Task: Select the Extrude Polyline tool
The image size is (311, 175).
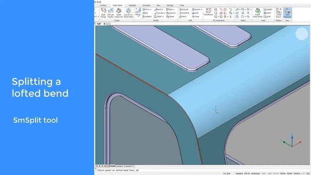Action: pyautogui.click(x=110, y=13)
